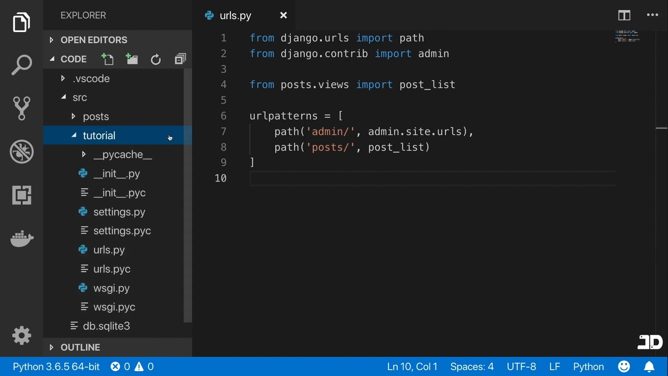Screen dimensions: 668x376
Task: Click the New File icon in CODE header
Action: pyautogui.click(x=107, y=59)
